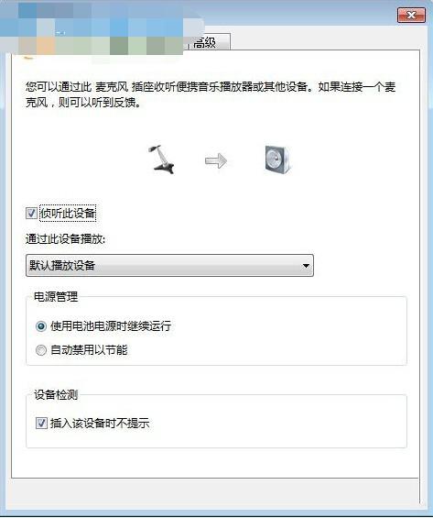Open the 默认播放设备 combo box

[x=169, y=265]
